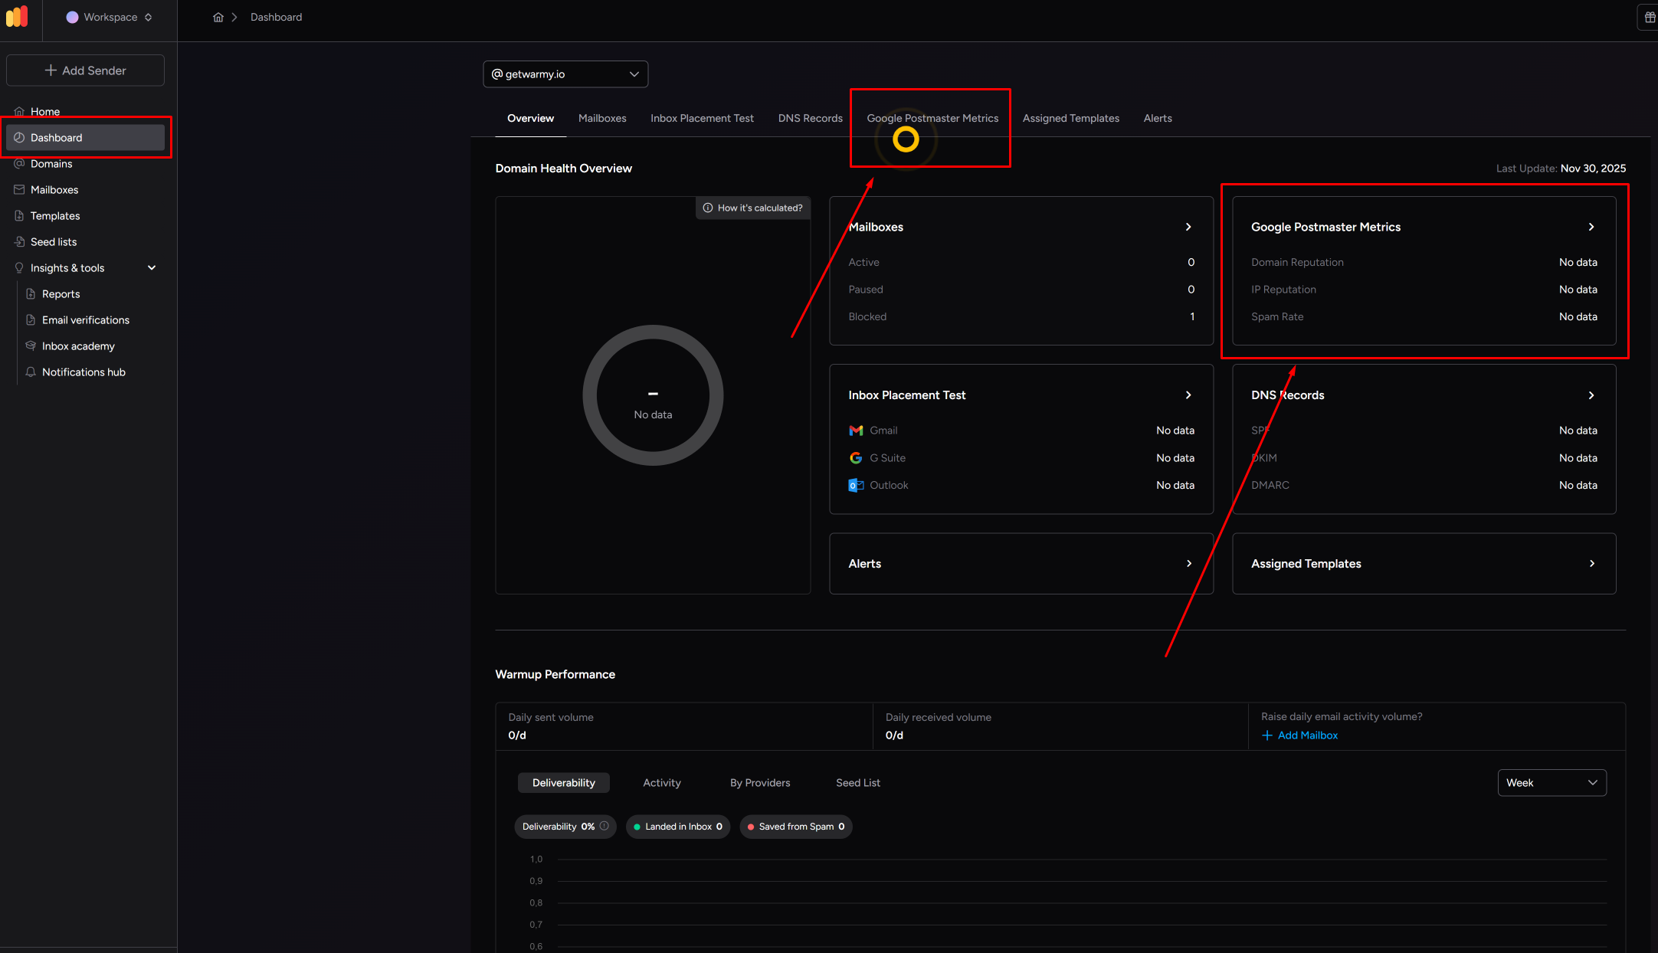Open the getwarmy.io domain dropdown

point(565,74)
